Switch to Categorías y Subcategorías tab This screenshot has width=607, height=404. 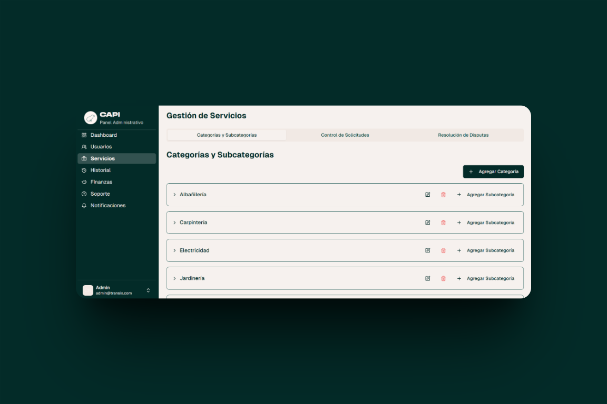(227, 135)
